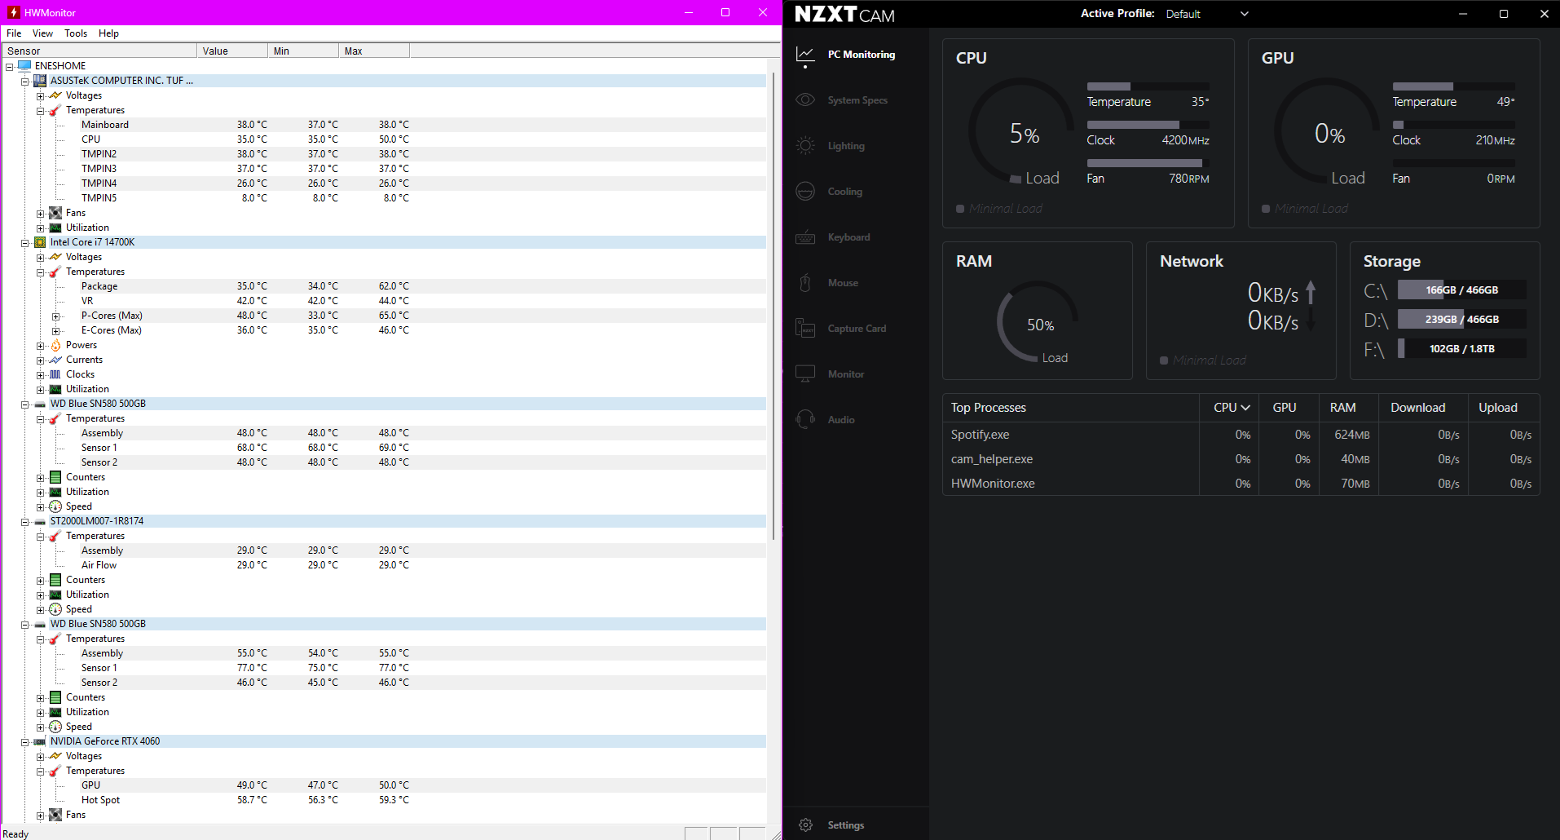
Task: Click the Value column header in HWMonitor
Action: coord(231,51)
